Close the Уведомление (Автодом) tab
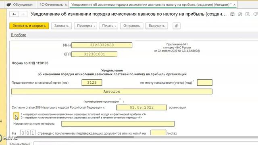This screenshot has width=258, height=145. (235, 5)
